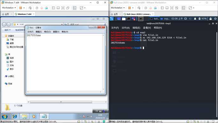This screenshot has width=218, height=123.
Task: Select 计算机 in the Explorer navigation pane
Action: [9, 76]
